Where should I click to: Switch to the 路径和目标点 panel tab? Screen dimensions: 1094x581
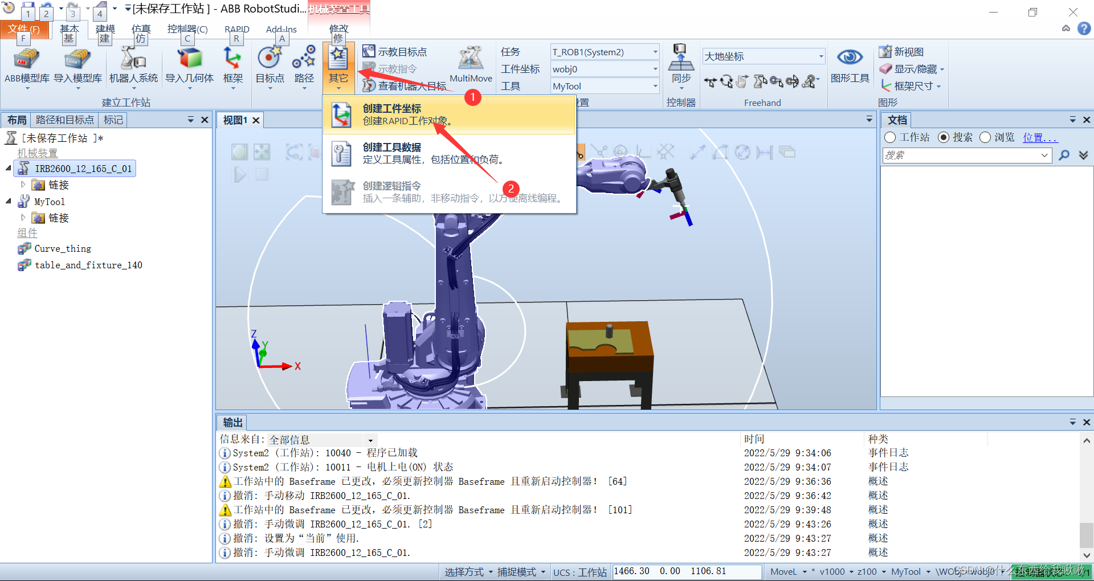(x=64, y=120)
